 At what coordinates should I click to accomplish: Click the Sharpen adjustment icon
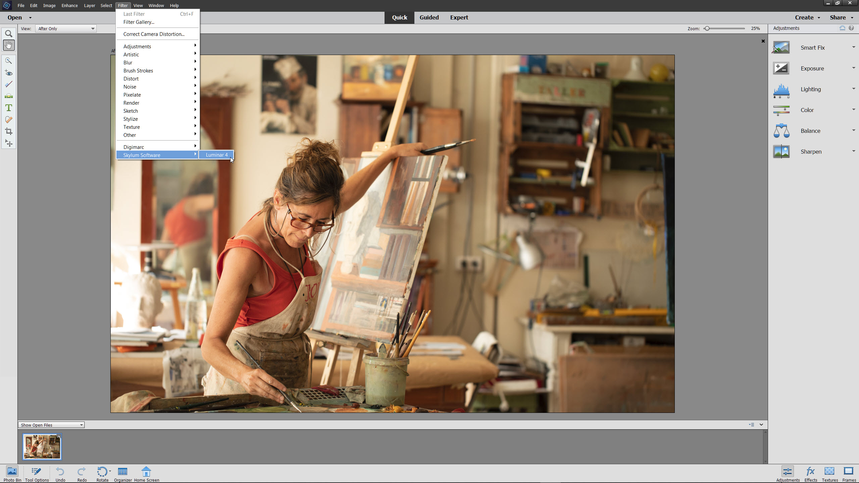pos(781,151)
